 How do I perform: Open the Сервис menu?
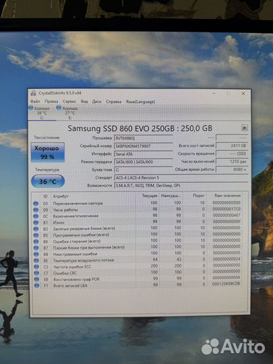69,101
